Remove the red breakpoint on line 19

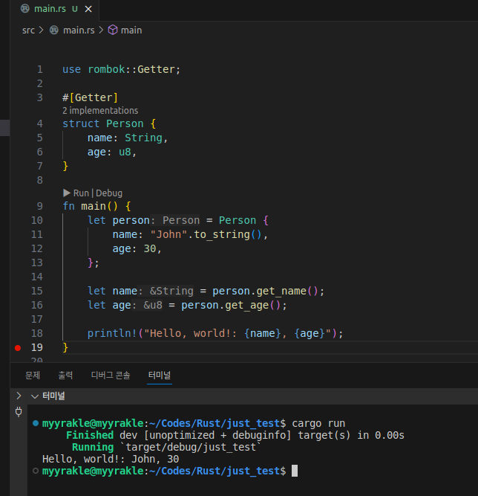tap(18, 347)
